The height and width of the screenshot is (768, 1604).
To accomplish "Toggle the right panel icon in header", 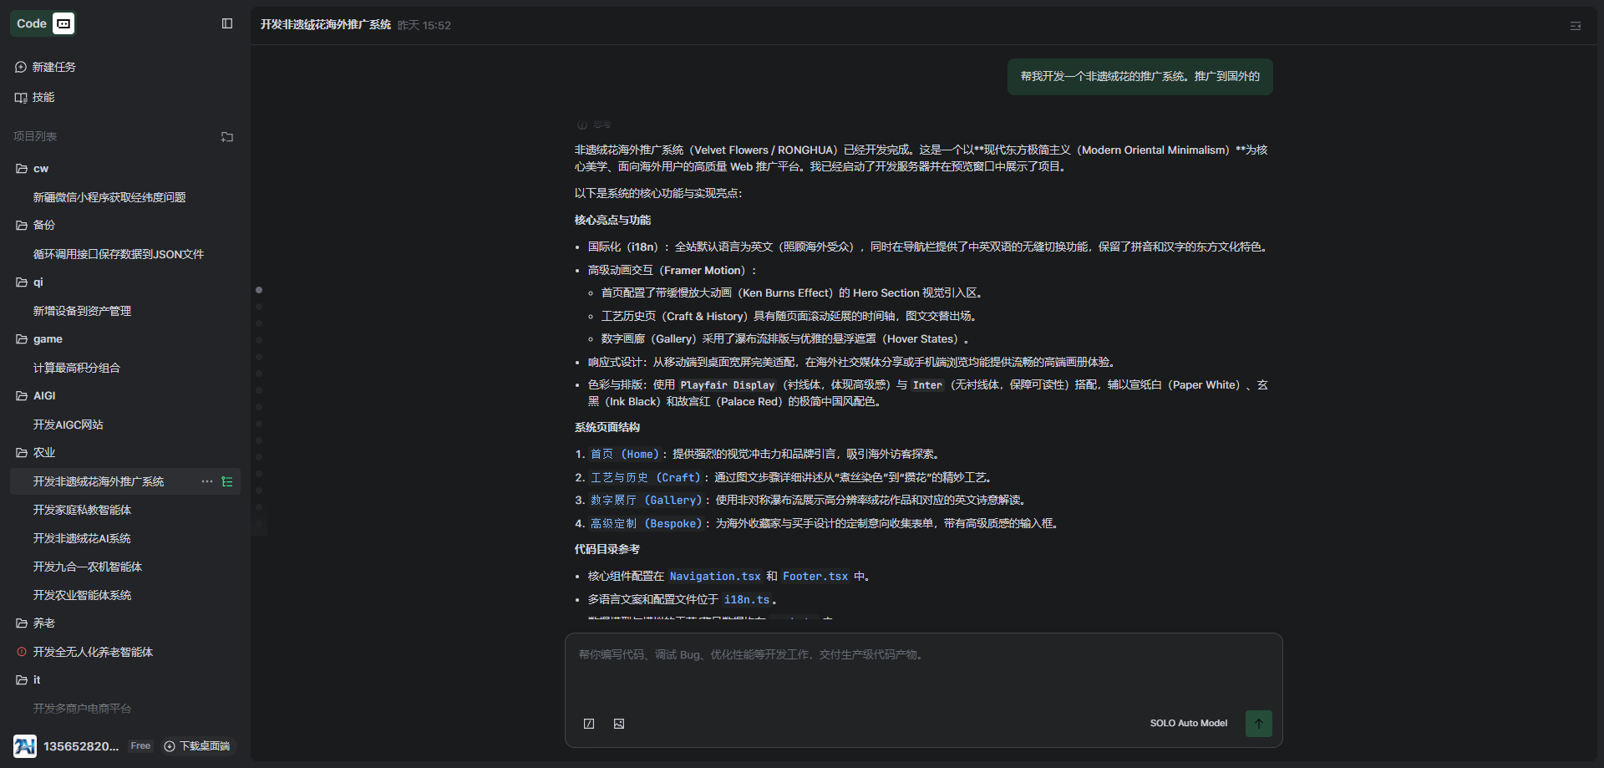I will pyautogui.click(x=1576, y=26).
